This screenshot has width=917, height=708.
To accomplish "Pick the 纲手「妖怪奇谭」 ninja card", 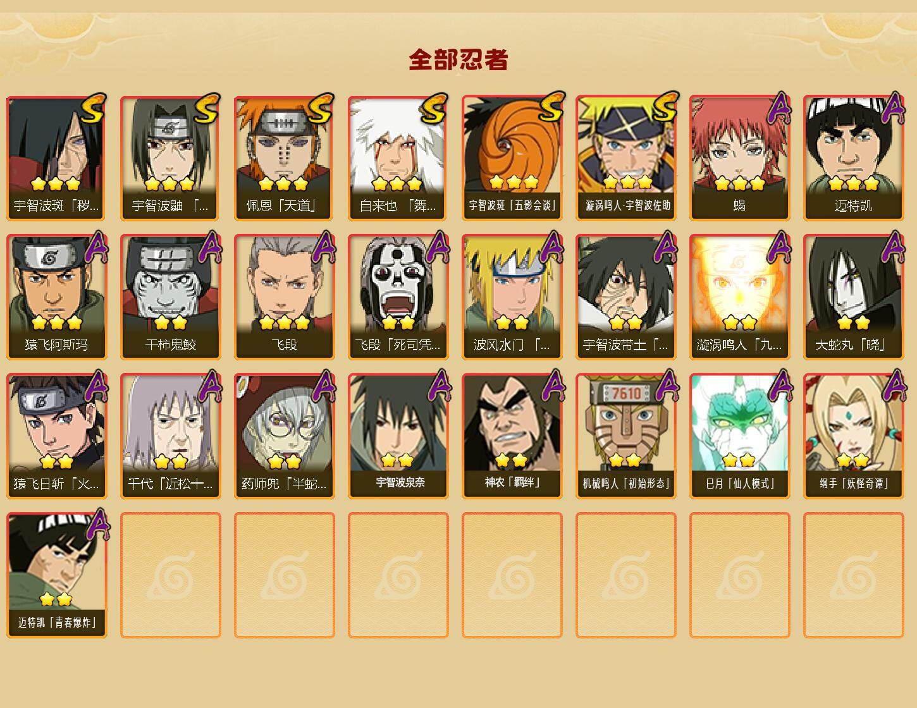I will (x=853, y=436).
